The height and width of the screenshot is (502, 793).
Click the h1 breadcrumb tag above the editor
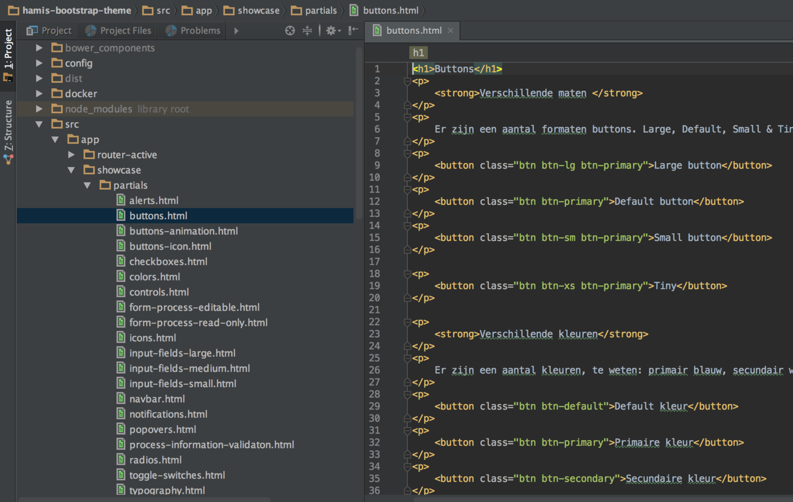(x=418, y=52)
